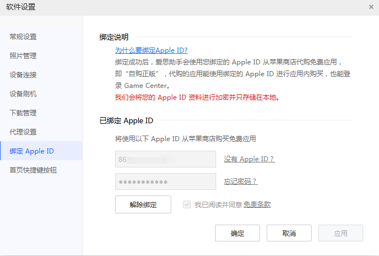379x256 pixels.
Task: Click the 应用 apply button
Action: click(340, 233)
